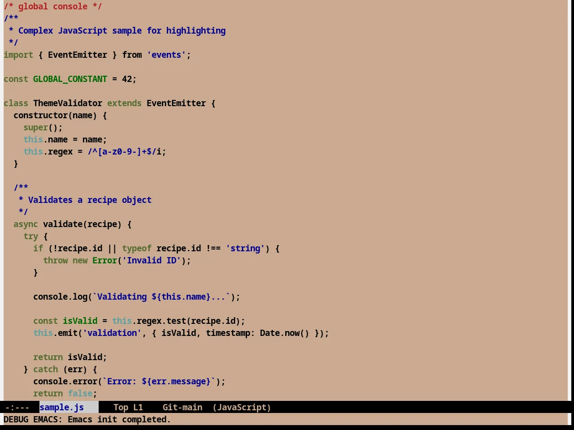Click the `Error: ${err.message}` template string

point(159,381)
